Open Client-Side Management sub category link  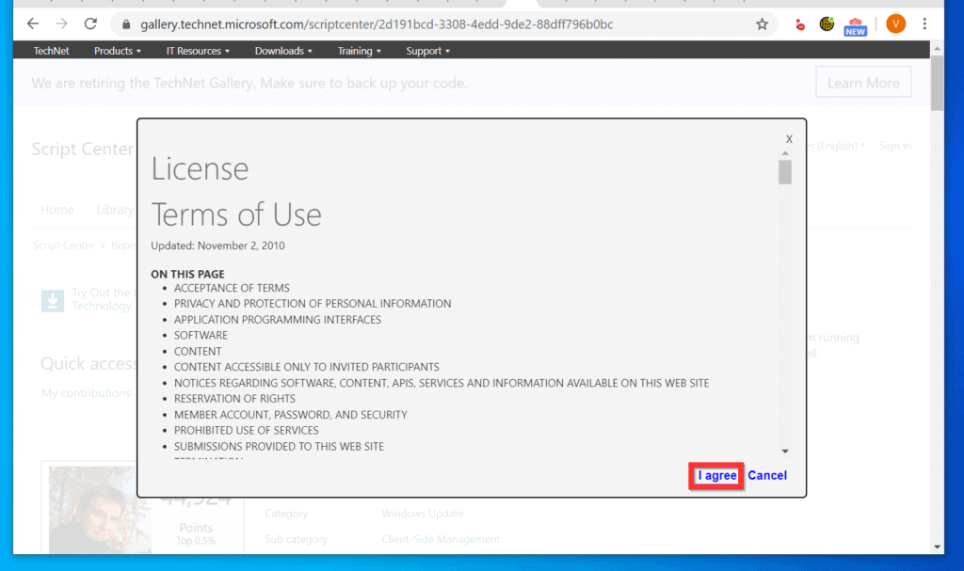click(x=441, y=539)
